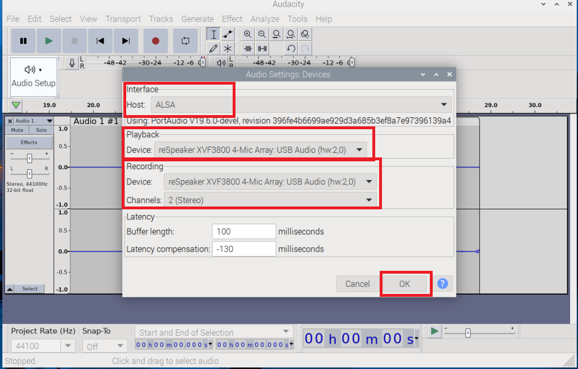Click the track Select button
This screenshot has width=578, height=369.
point(29,289)
